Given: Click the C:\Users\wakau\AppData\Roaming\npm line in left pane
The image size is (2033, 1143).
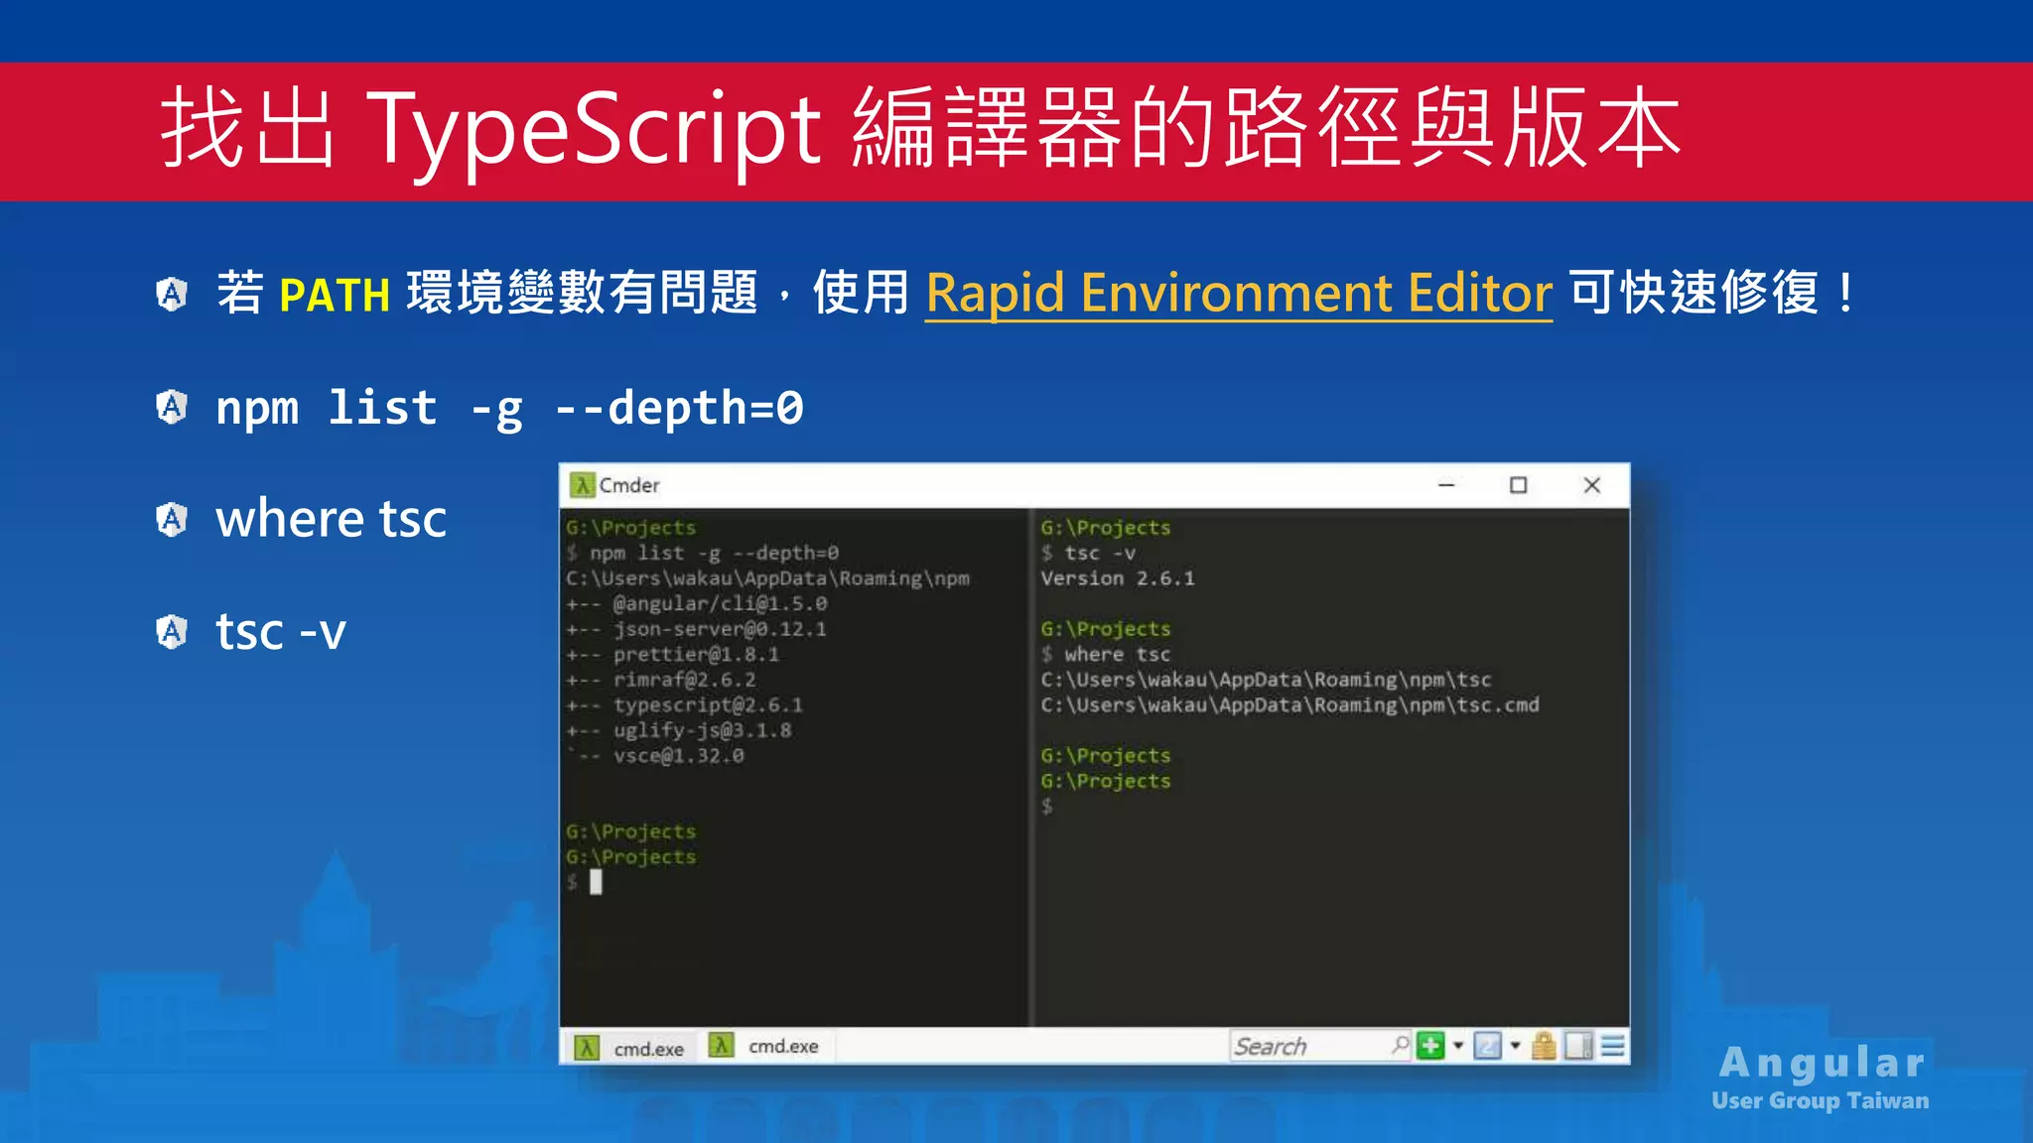Looking at the screenshot, I should [767, 578].
